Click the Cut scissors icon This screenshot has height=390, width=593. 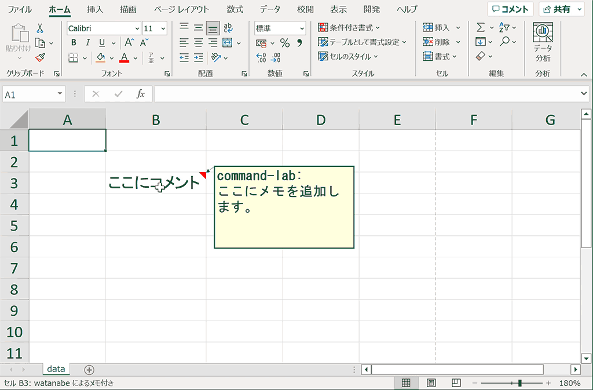[40, 28]
